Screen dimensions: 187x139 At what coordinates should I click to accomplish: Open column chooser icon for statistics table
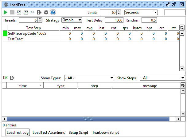(182, 27)
